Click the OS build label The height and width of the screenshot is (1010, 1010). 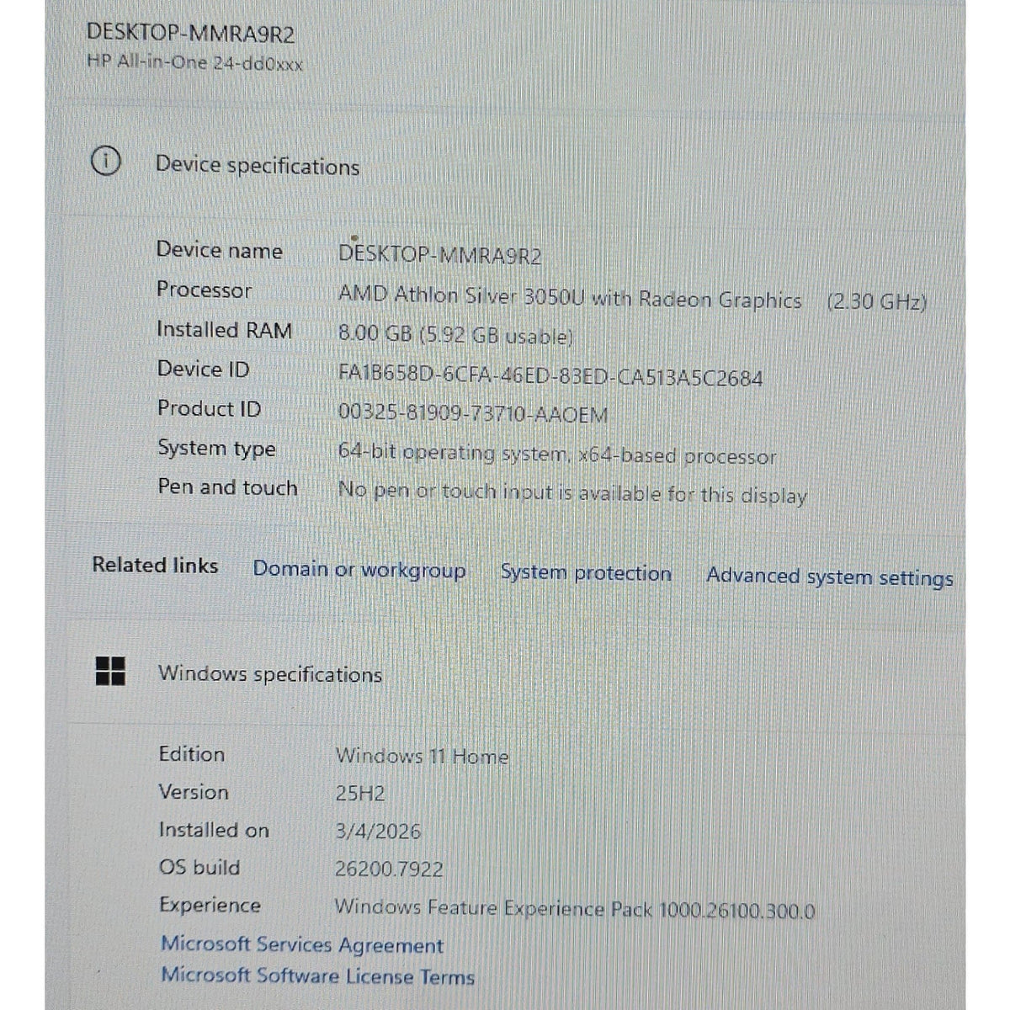pos(199,867)
